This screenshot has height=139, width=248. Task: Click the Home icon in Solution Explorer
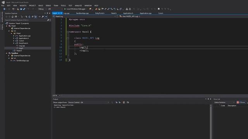(x=13, y=17)
